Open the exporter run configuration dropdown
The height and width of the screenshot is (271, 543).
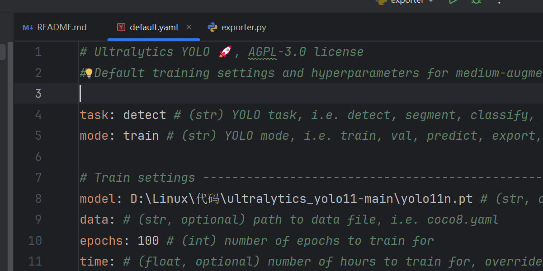coord(405,1)
